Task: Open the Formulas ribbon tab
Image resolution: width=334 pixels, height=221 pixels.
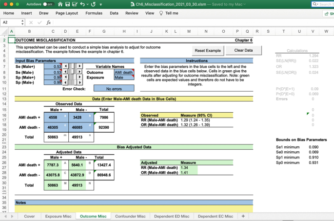Action: click(94, 13)
